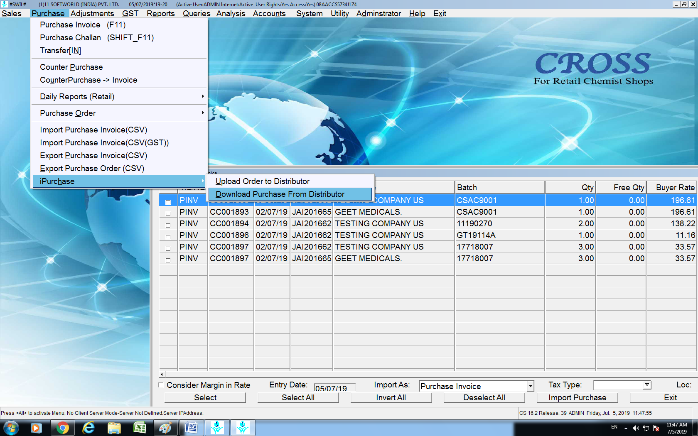Toggle checkbox for selected CSAC9001 row

(168, 202)
